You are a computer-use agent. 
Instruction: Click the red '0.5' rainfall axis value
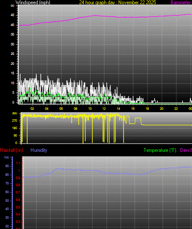[x=18, y=207]
